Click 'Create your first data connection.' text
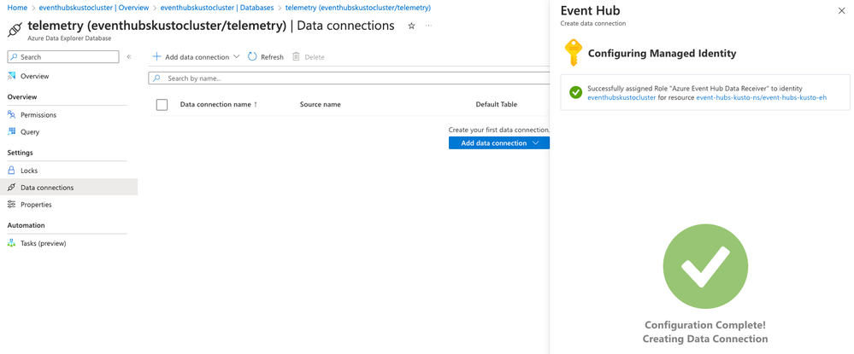Image resolution: width=854 pixels, height=354 pixels. pyautogui.click(x=499, y=130)
